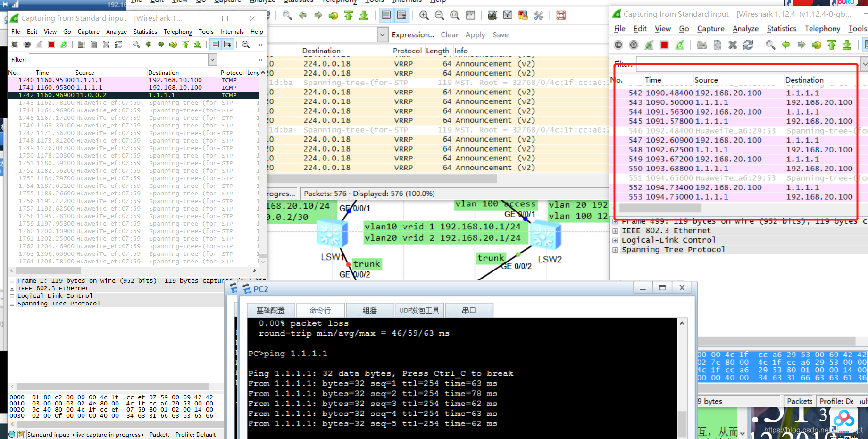Viewport: 868px width, 439px height.
Task: Open capture options in left Wireshark toolbar
Action: 27,44
